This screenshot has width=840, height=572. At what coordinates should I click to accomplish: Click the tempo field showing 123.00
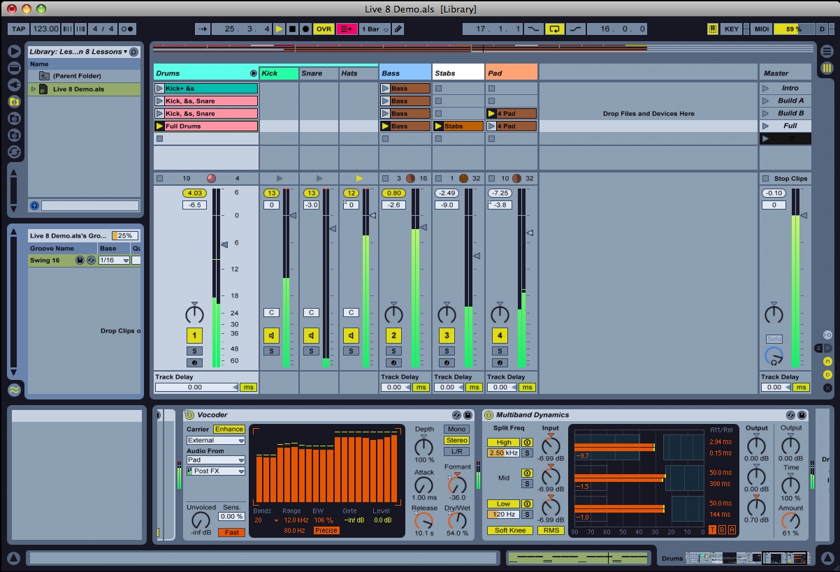pos(45,29)
